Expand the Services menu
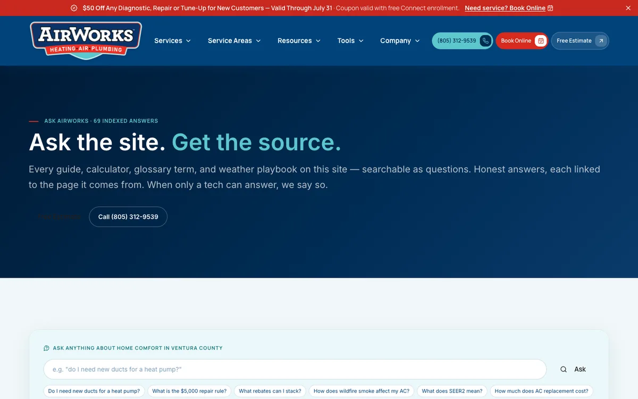Image resolution: width=638 pixels, height=399 pixels. coord(172,40)
